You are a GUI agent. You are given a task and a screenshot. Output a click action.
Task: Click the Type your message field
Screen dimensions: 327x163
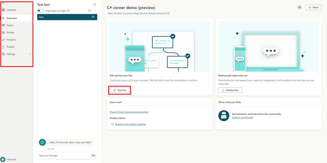pyautogui.click(x=64, y=155)
